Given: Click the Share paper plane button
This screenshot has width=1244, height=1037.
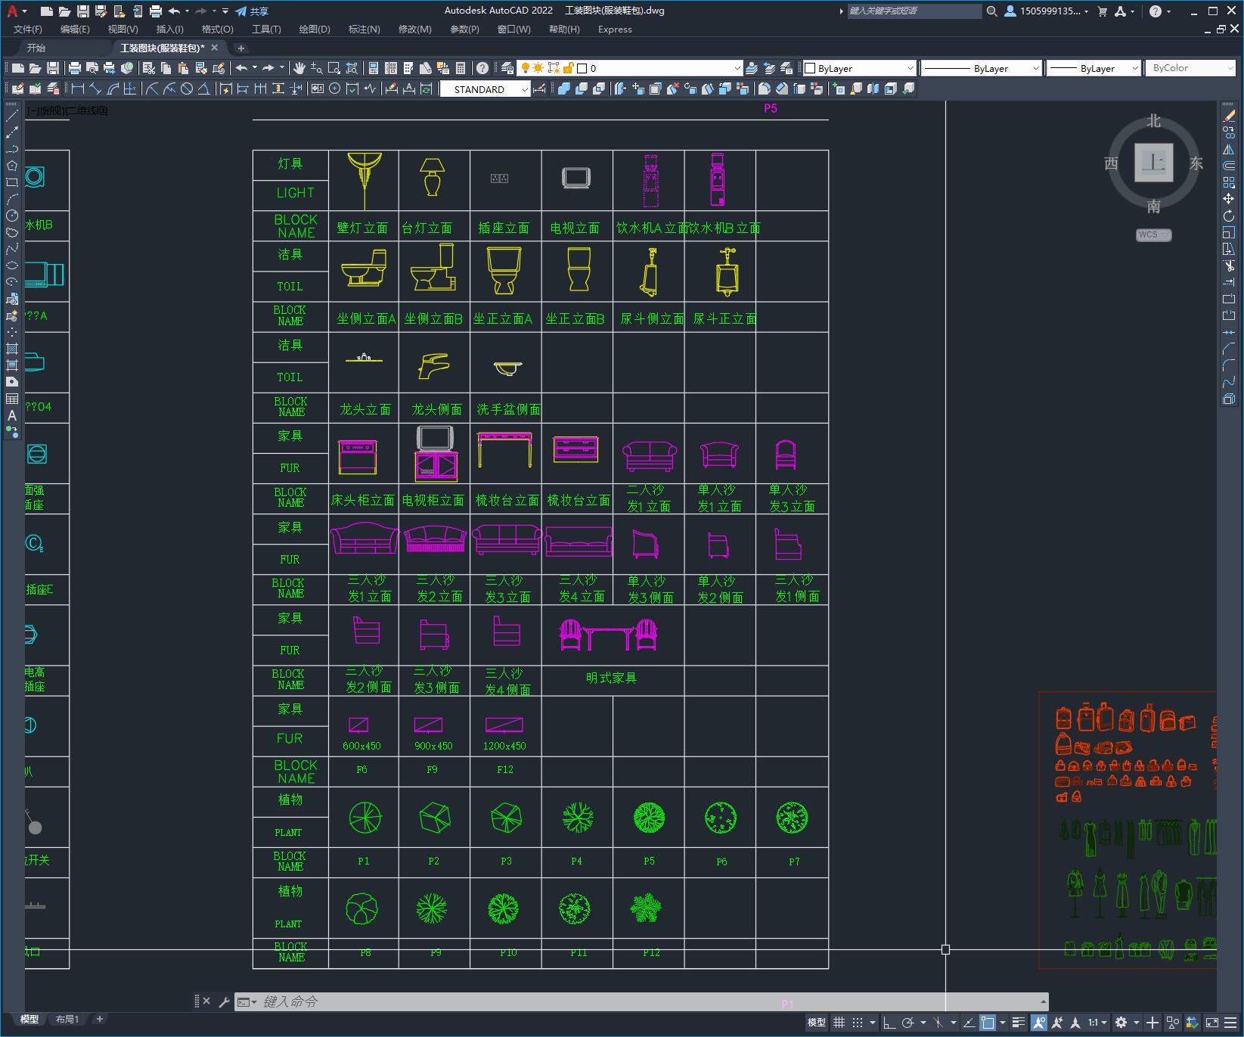Looking at the screenshot, I should point(252,11).
